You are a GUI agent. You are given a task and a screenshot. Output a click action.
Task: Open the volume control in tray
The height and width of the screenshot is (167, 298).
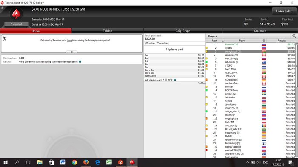(258, 162)
